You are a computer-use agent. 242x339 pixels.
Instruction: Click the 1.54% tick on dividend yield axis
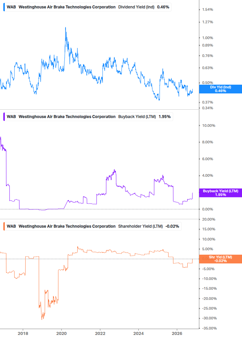click(208, 9)
